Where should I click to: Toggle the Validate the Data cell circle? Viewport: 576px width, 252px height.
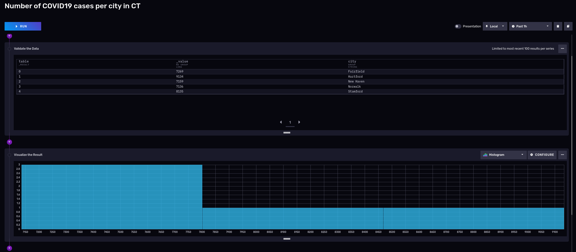pos(9,49)
